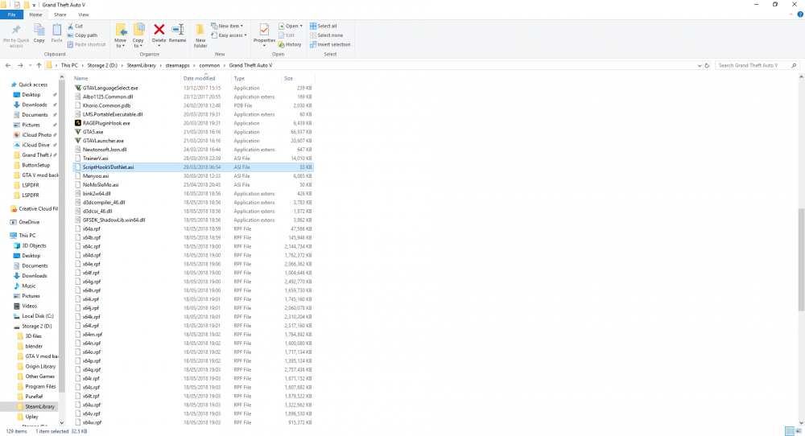Click the History icon in Open group
Viewport: 805px width, 436px height.
(x=290, y=44)
